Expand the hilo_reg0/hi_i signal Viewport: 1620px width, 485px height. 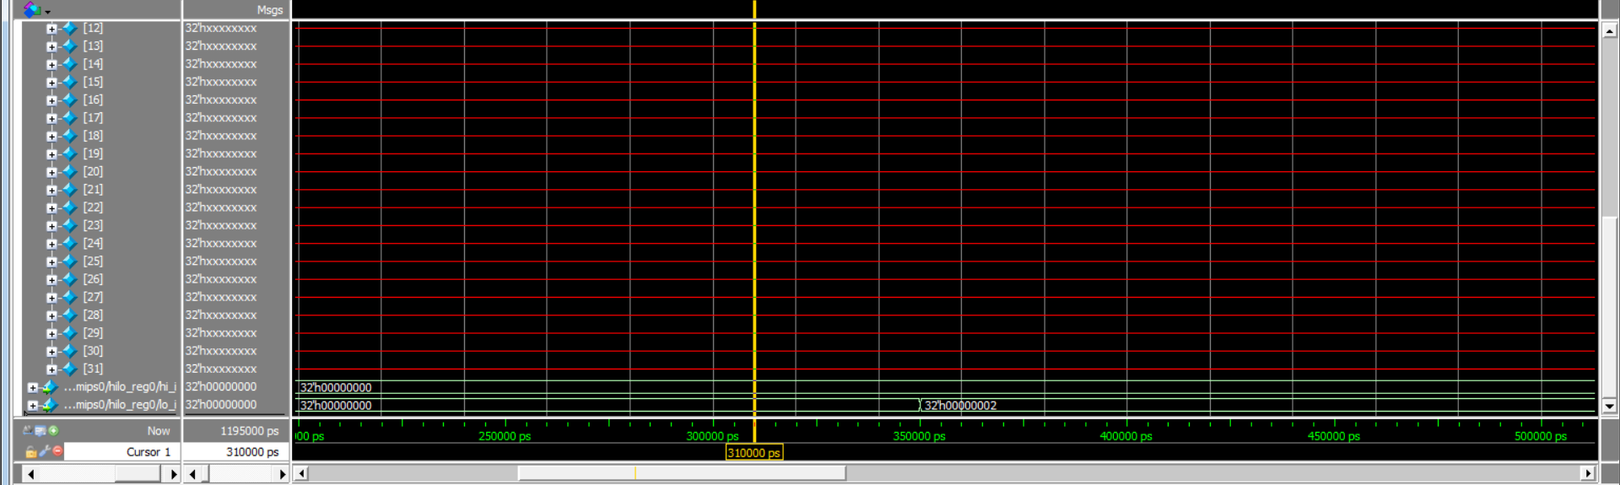tap(32, 388)
